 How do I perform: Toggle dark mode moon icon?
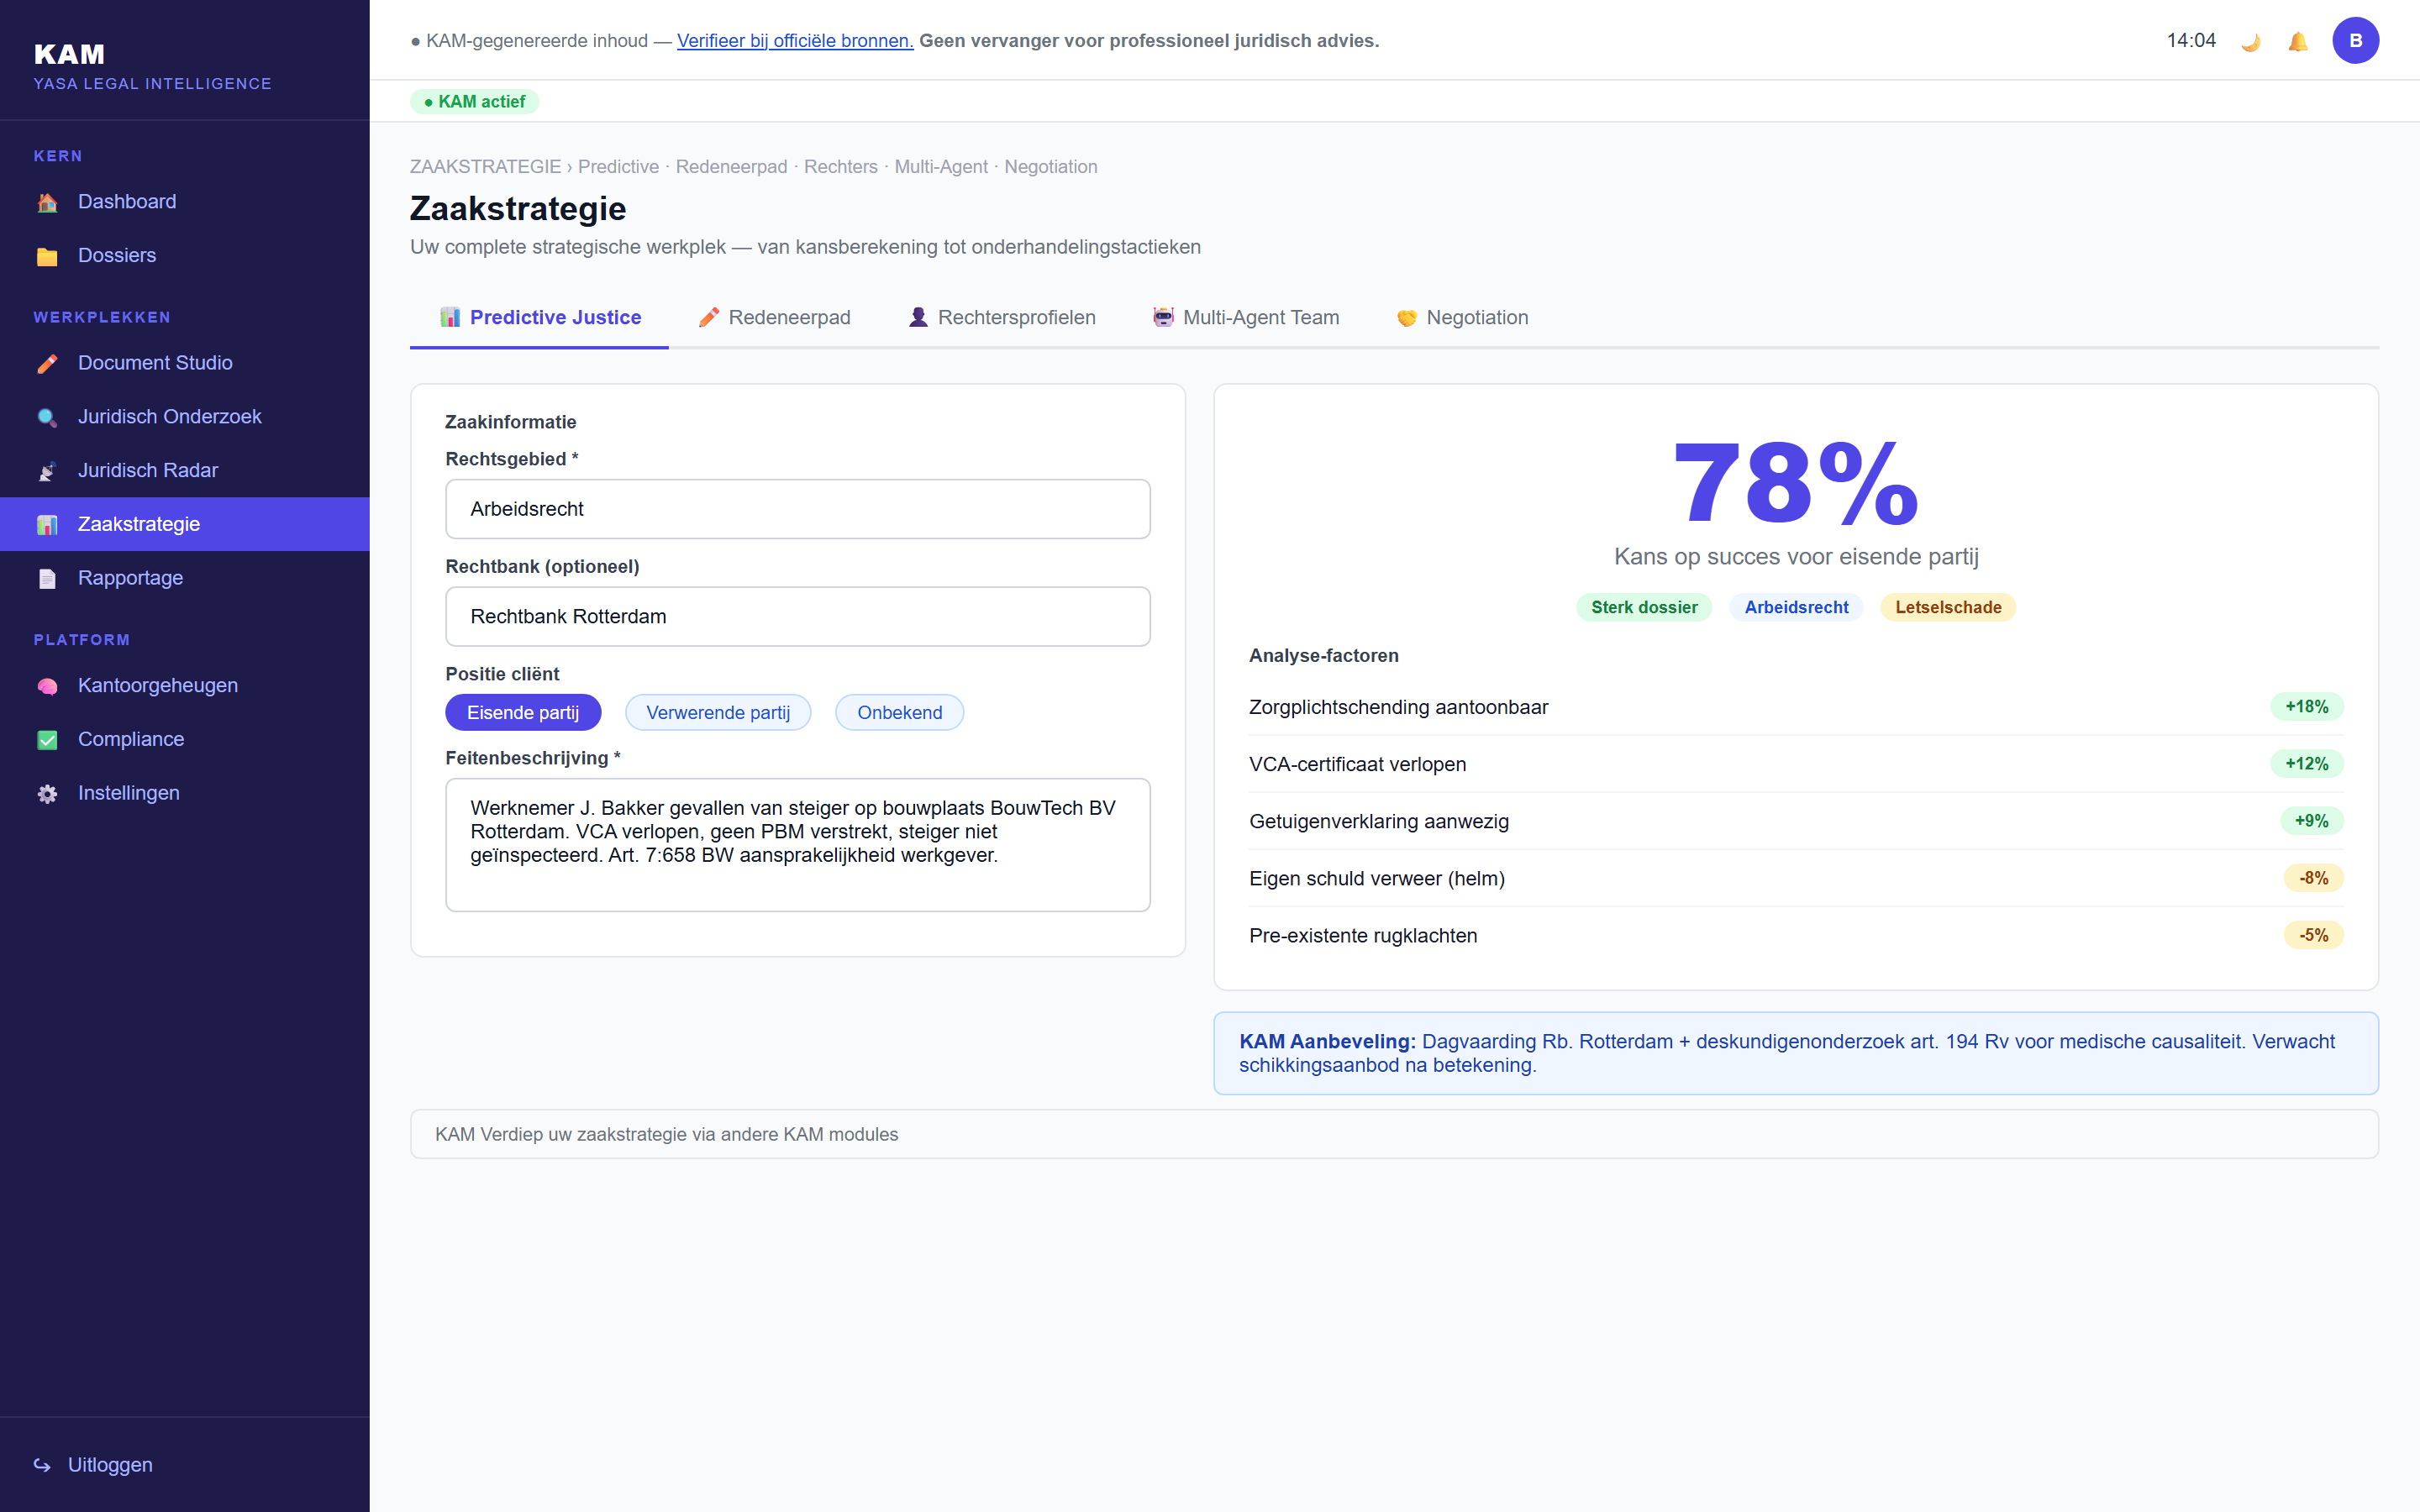[2251, 41]
